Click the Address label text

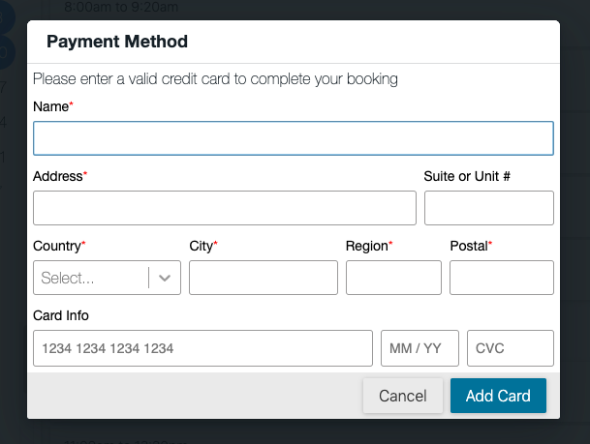click(x=58, y=177)
